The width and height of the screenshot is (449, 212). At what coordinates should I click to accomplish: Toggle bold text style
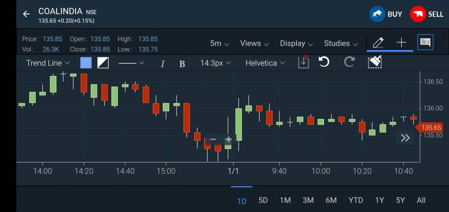click(182, 64)
